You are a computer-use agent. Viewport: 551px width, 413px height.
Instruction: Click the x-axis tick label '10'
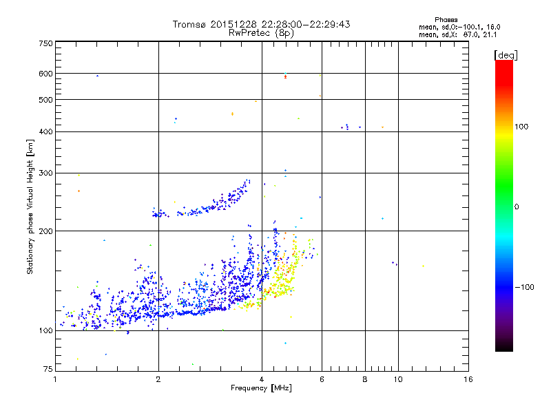click(398, 379)
